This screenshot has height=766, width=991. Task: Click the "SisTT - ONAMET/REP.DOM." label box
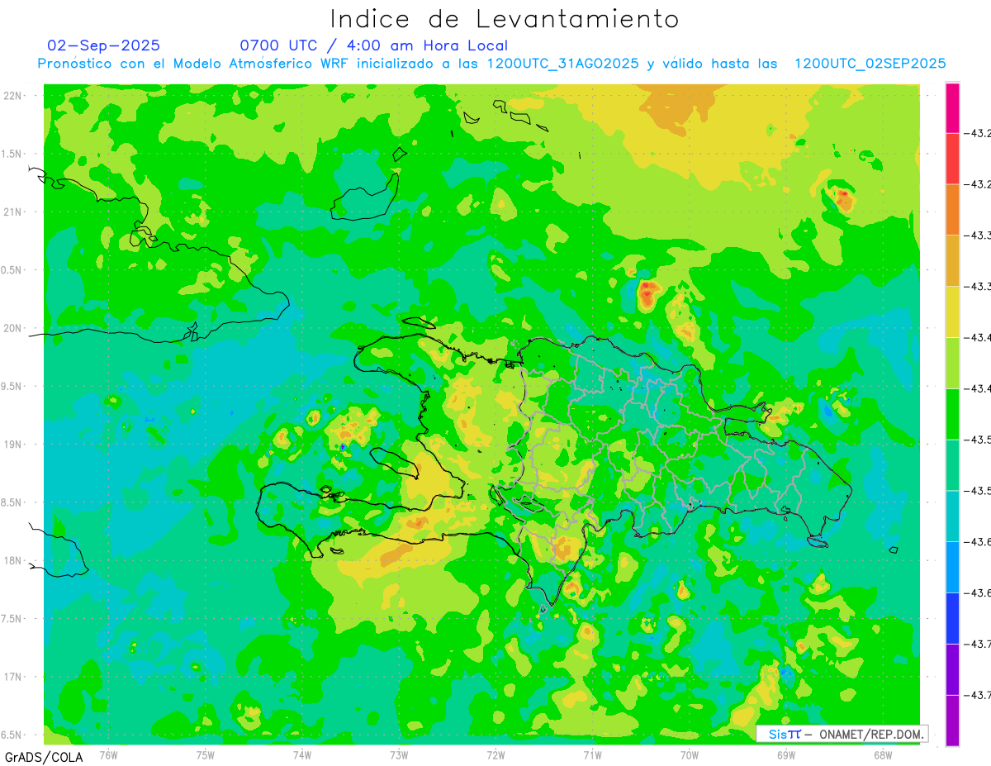(x=842, y=734)
